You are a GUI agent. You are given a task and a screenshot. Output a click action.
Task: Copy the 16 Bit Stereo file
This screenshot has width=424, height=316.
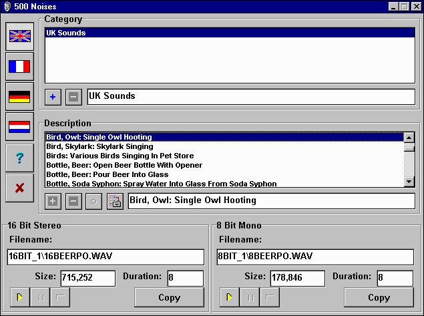169,297
